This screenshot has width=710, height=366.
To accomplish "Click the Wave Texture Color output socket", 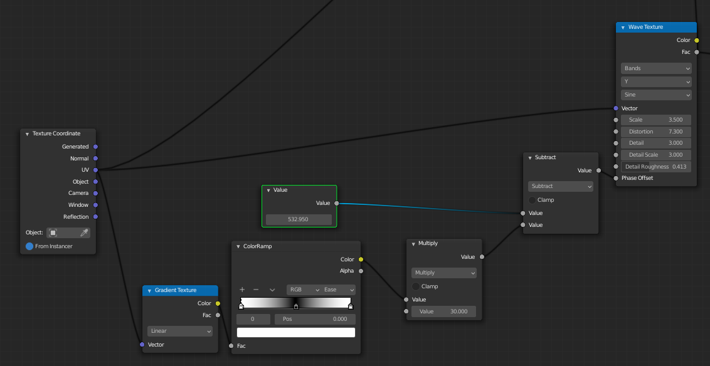I will [696, 40].
